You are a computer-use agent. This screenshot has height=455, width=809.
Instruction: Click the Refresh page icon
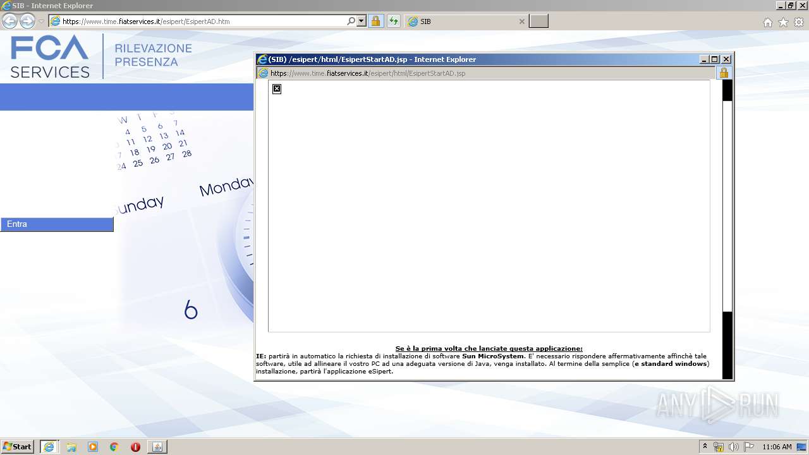394,21
